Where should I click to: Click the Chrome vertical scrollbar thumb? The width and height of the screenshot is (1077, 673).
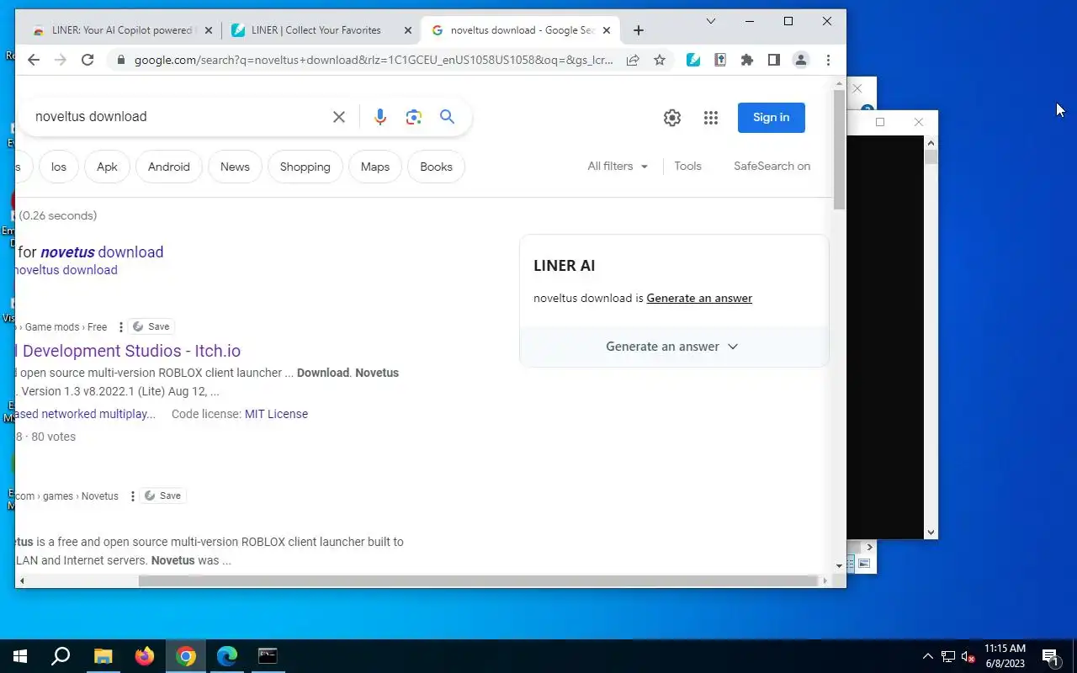point(839,148)
